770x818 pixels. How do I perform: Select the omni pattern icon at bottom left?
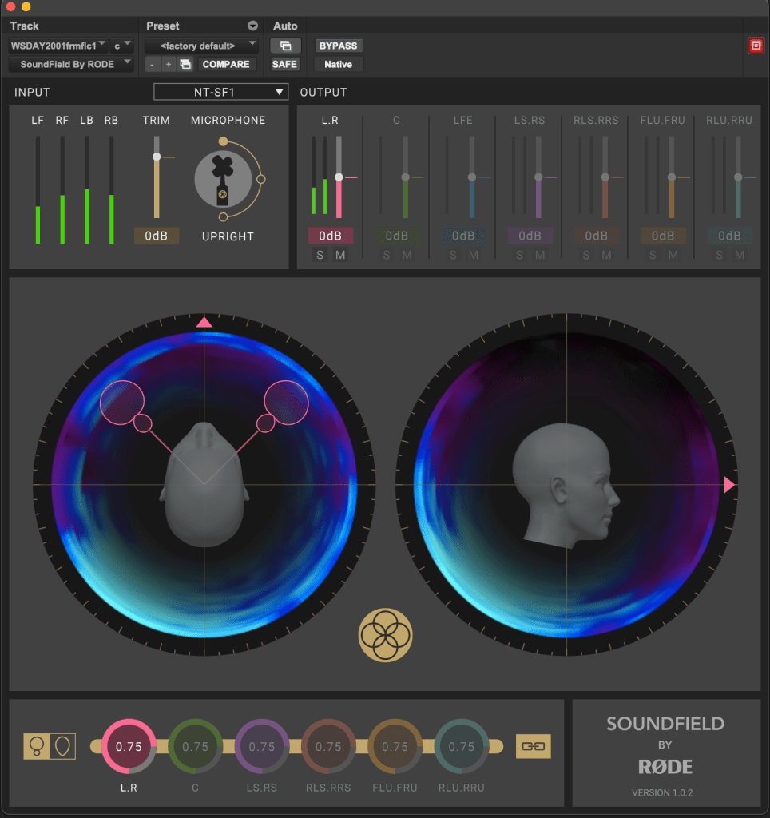point(37,746)
